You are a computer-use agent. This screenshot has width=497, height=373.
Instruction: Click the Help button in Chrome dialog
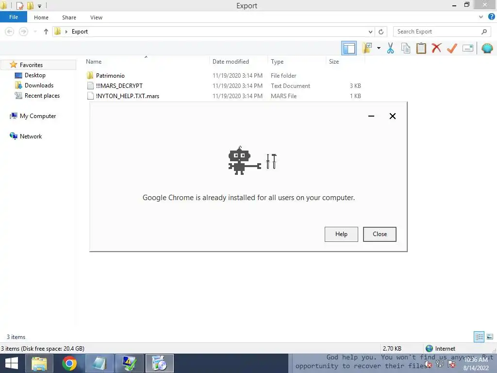coord(341,234)
